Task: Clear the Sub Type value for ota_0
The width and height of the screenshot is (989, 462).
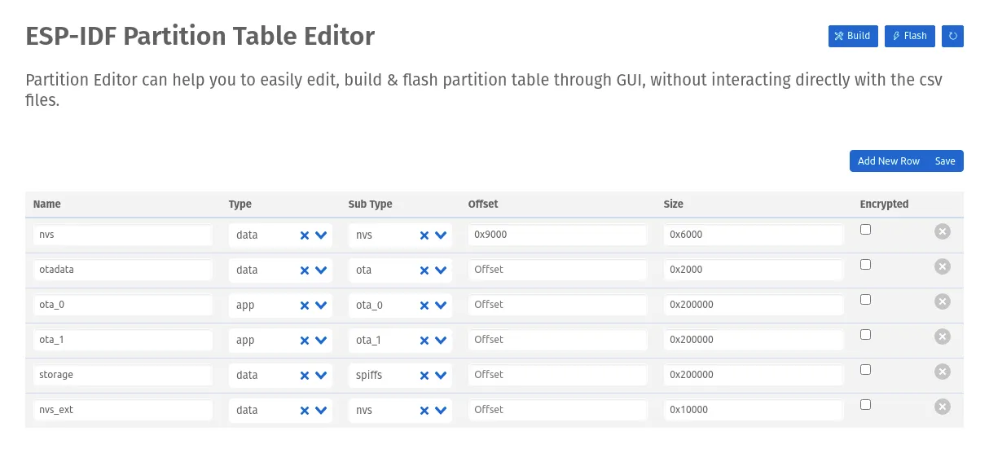Action: [x=424, y=306]
